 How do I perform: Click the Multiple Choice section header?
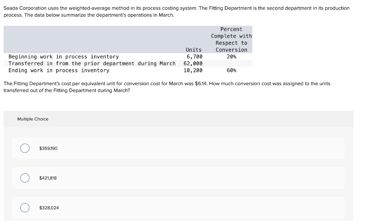pyautogui.click(x=33, y=119)
